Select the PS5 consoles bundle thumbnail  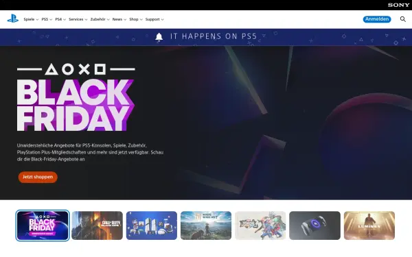[152, 225]
